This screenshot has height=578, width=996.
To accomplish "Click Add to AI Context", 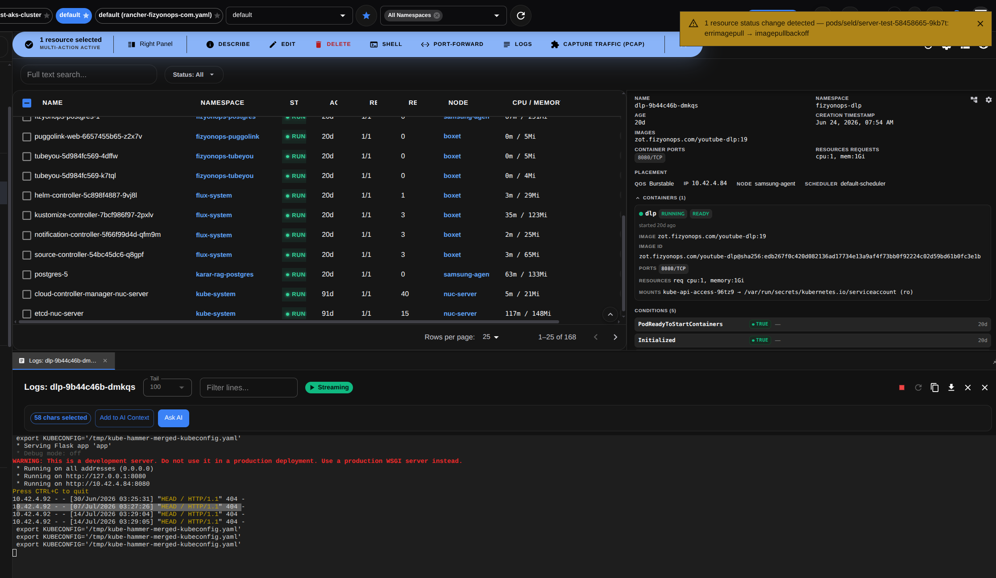I will tap(124, 418).
